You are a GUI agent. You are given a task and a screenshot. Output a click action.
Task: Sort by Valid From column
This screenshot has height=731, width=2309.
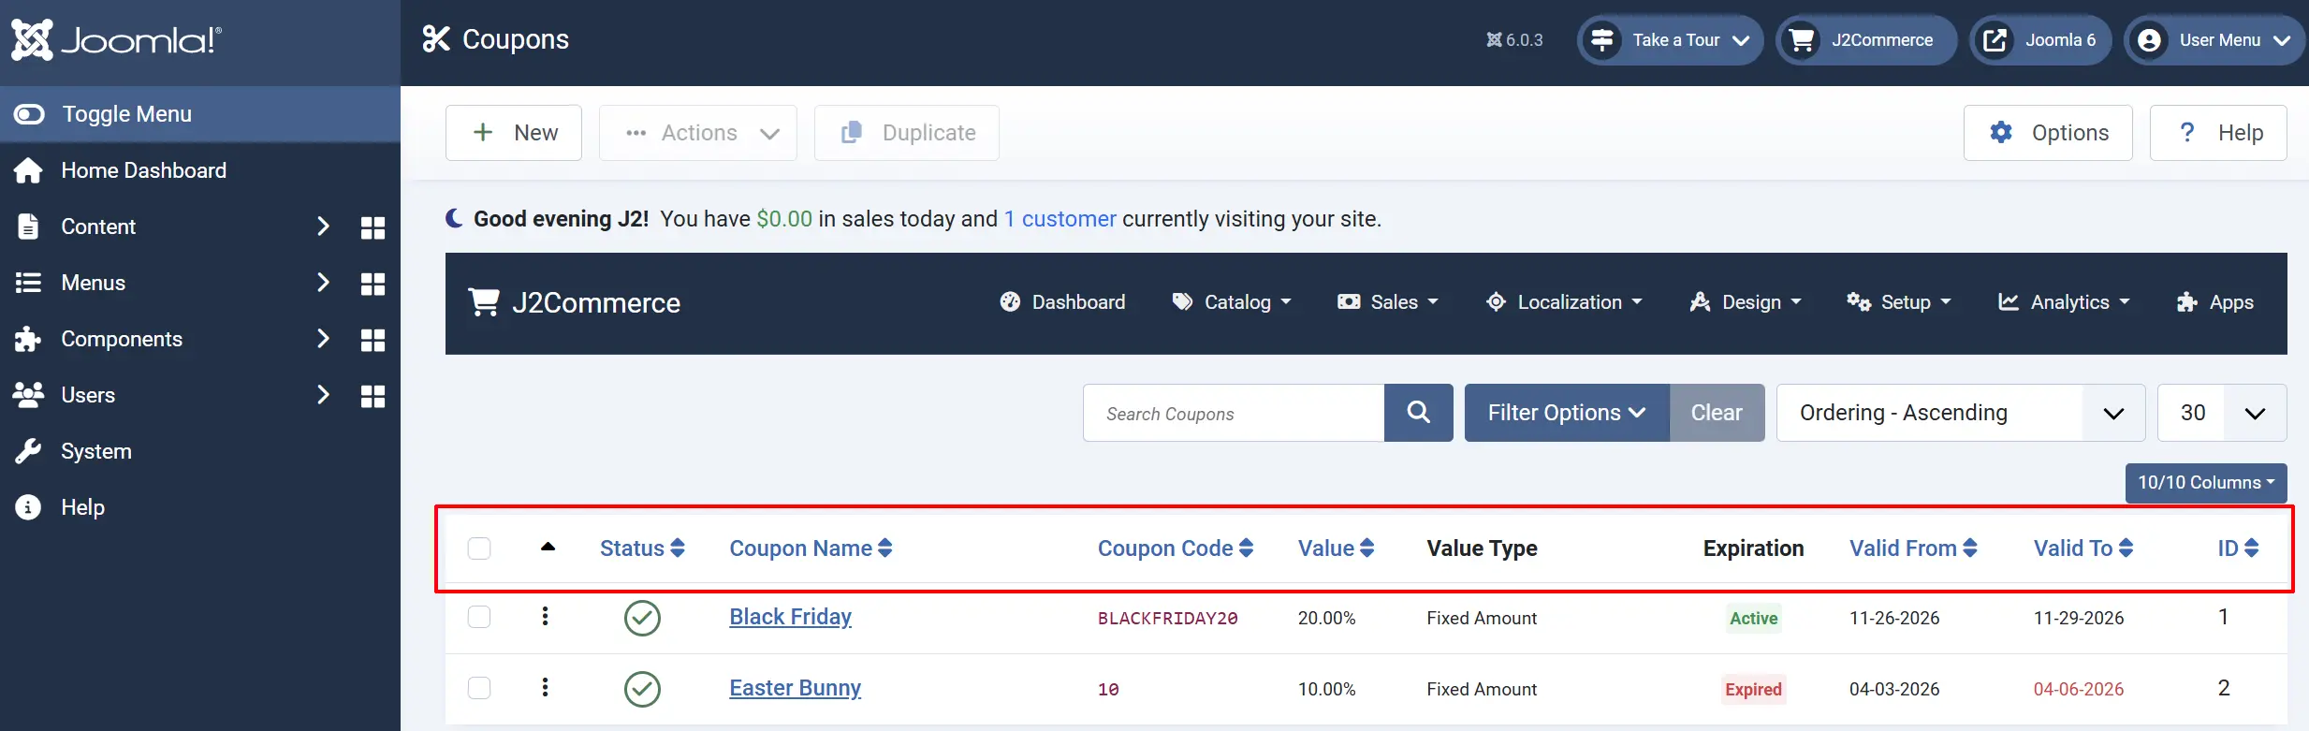click(x=1913, y=548)
